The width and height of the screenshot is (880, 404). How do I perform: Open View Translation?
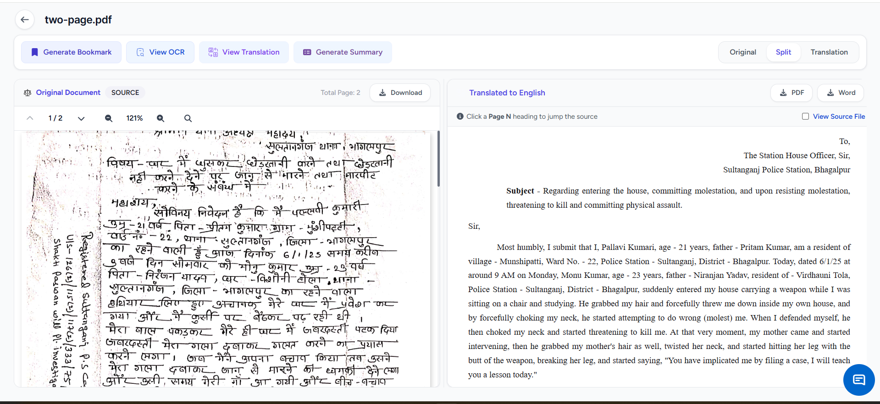(244, 52)
